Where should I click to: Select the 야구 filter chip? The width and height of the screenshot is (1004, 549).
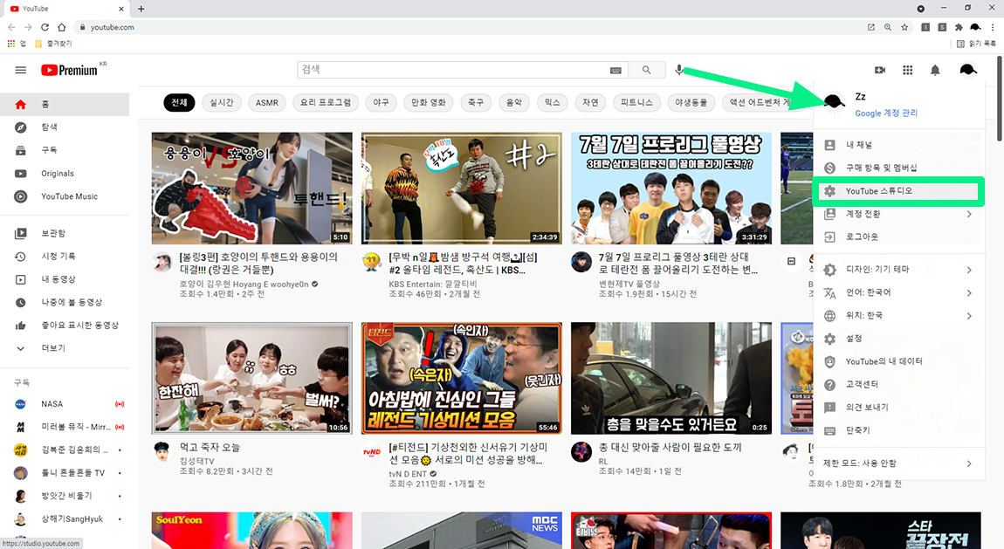381,102
